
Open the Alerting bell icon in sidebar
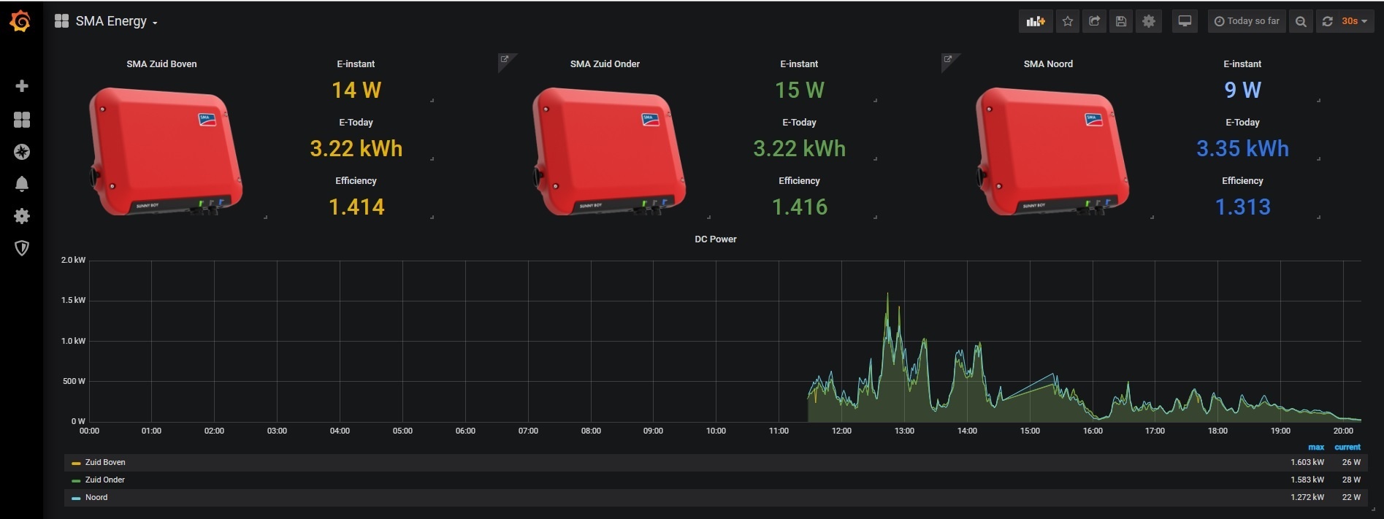(22, 184)
